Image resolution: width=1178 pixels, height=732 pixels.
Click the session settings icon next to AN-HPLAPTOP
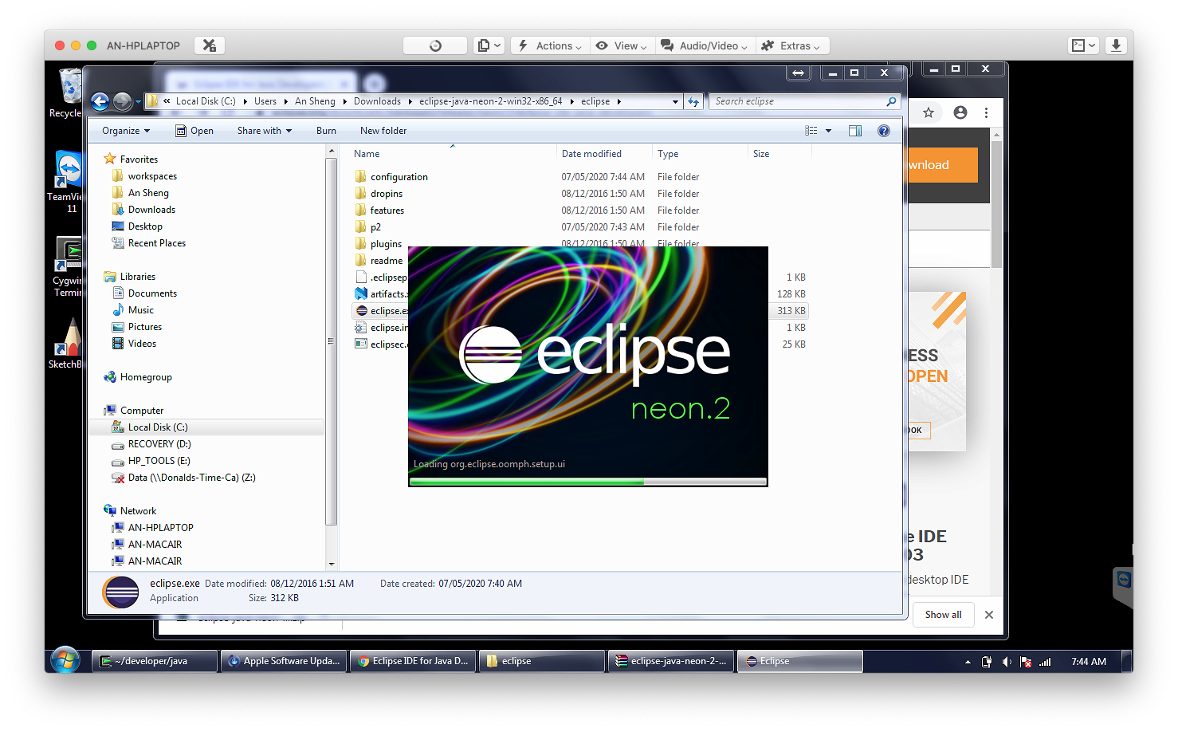tap(210, 45)
